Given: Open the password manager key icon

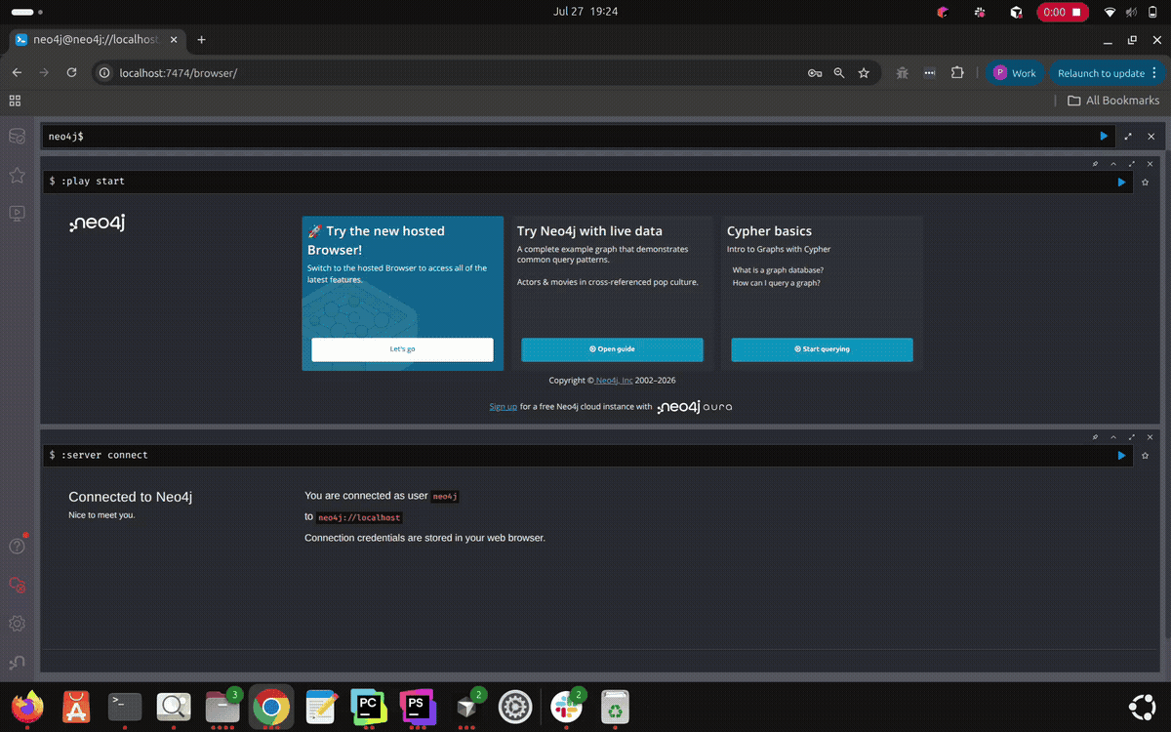Looking at the screenshot, I should [x=814, y=73].
